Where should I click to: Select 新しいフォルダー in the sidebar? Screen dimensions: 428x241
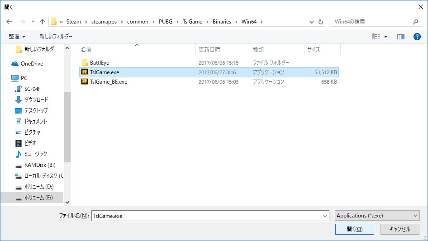pos(41,49)
